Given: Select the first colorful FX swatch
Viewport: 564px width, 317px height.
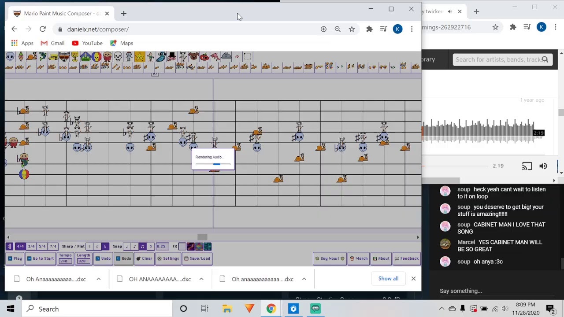Looking at the screenshot, I should tap(190, 247).
